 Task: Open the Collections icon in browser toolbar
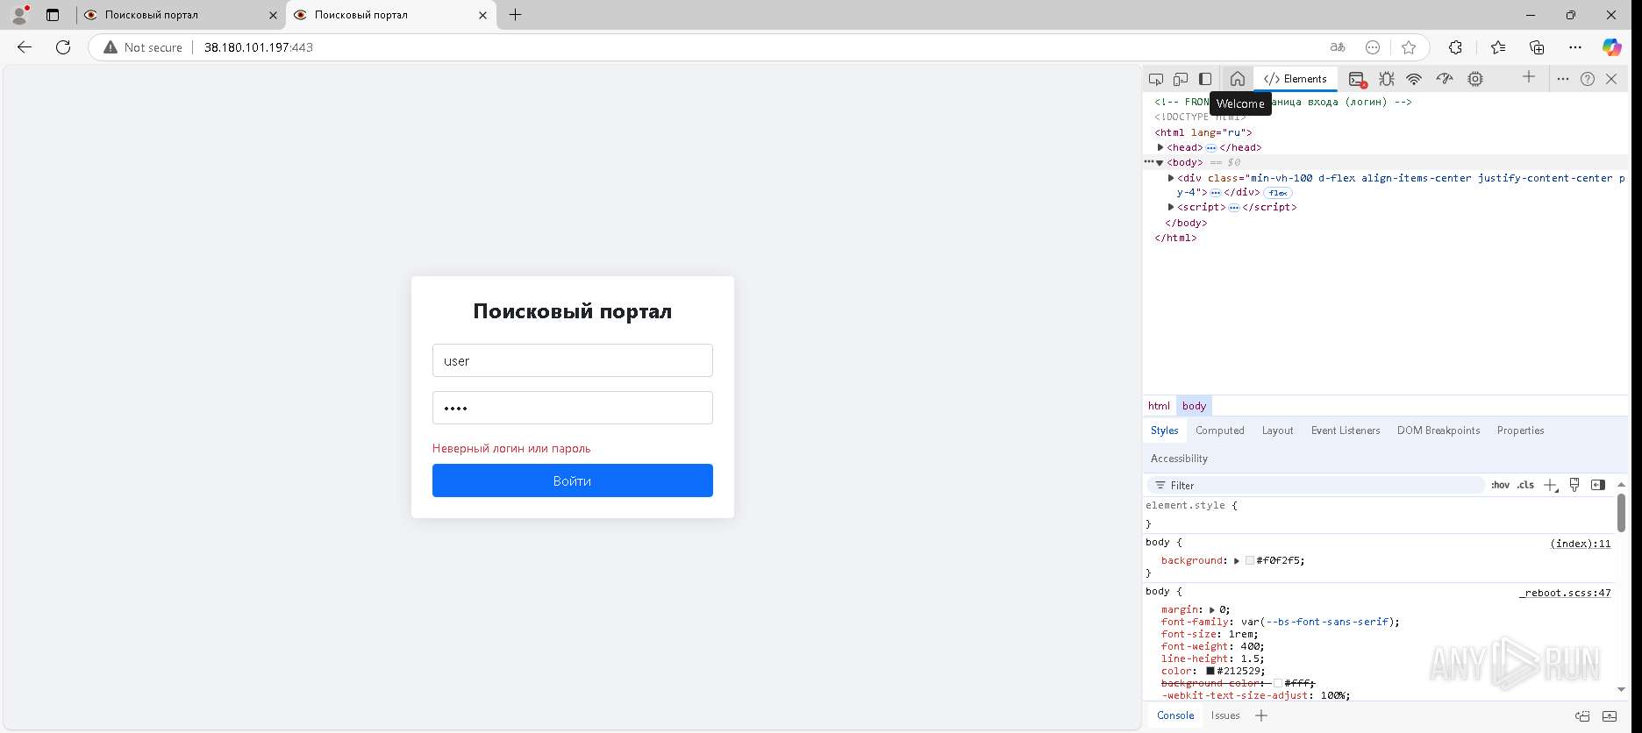[1537, 47]
